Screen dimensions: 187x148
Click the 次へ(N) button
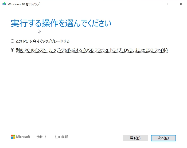163,138
